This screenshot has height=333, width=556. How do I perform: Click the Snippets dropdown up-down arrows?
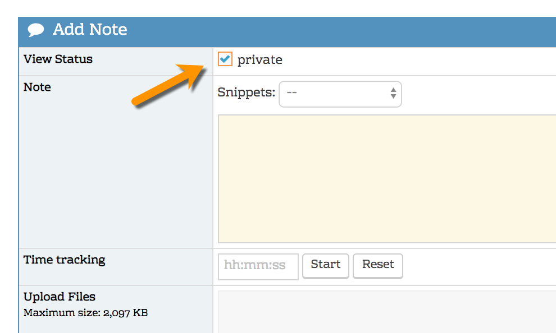(393, 94)
